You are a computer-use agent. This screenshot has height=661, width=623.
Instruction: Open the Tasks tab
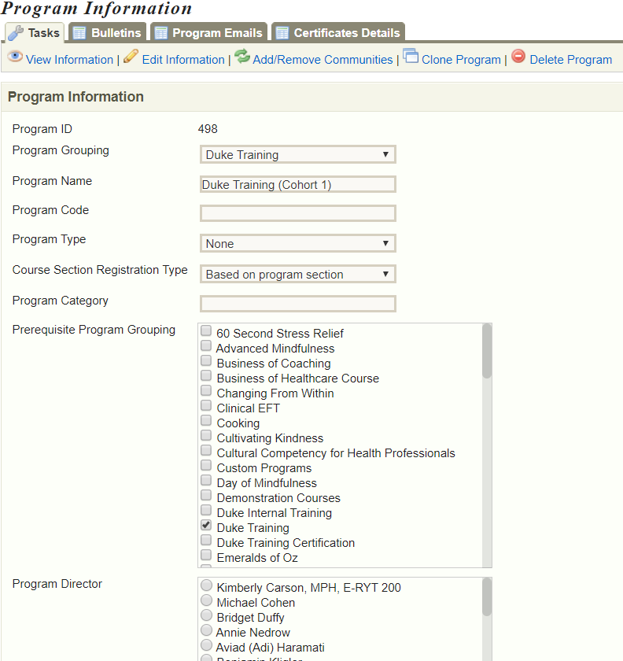coord(35,32)
